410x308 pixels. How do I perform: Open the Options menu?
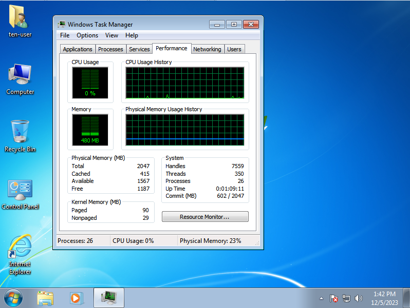[87, 35]
